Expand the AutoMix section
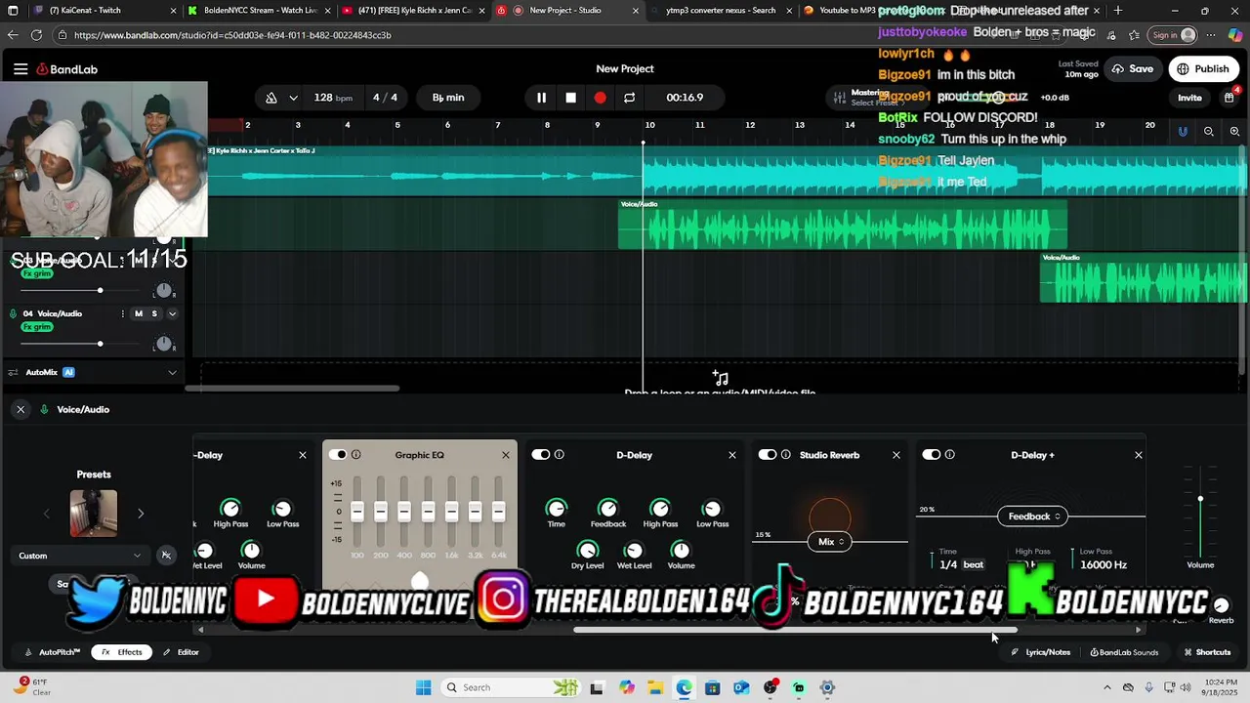This screenshot has height=703, width=1250. [x=172, y=372]
